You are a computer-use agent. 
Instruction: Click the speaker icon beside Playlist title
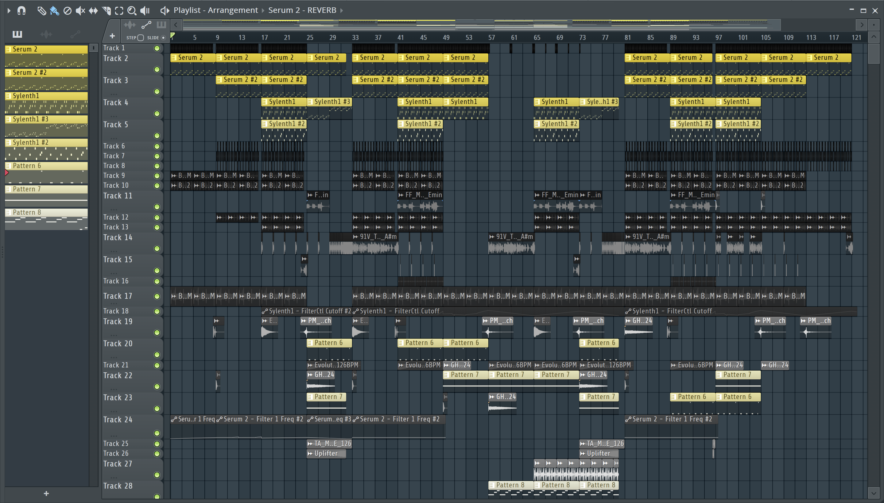(165, 11)
